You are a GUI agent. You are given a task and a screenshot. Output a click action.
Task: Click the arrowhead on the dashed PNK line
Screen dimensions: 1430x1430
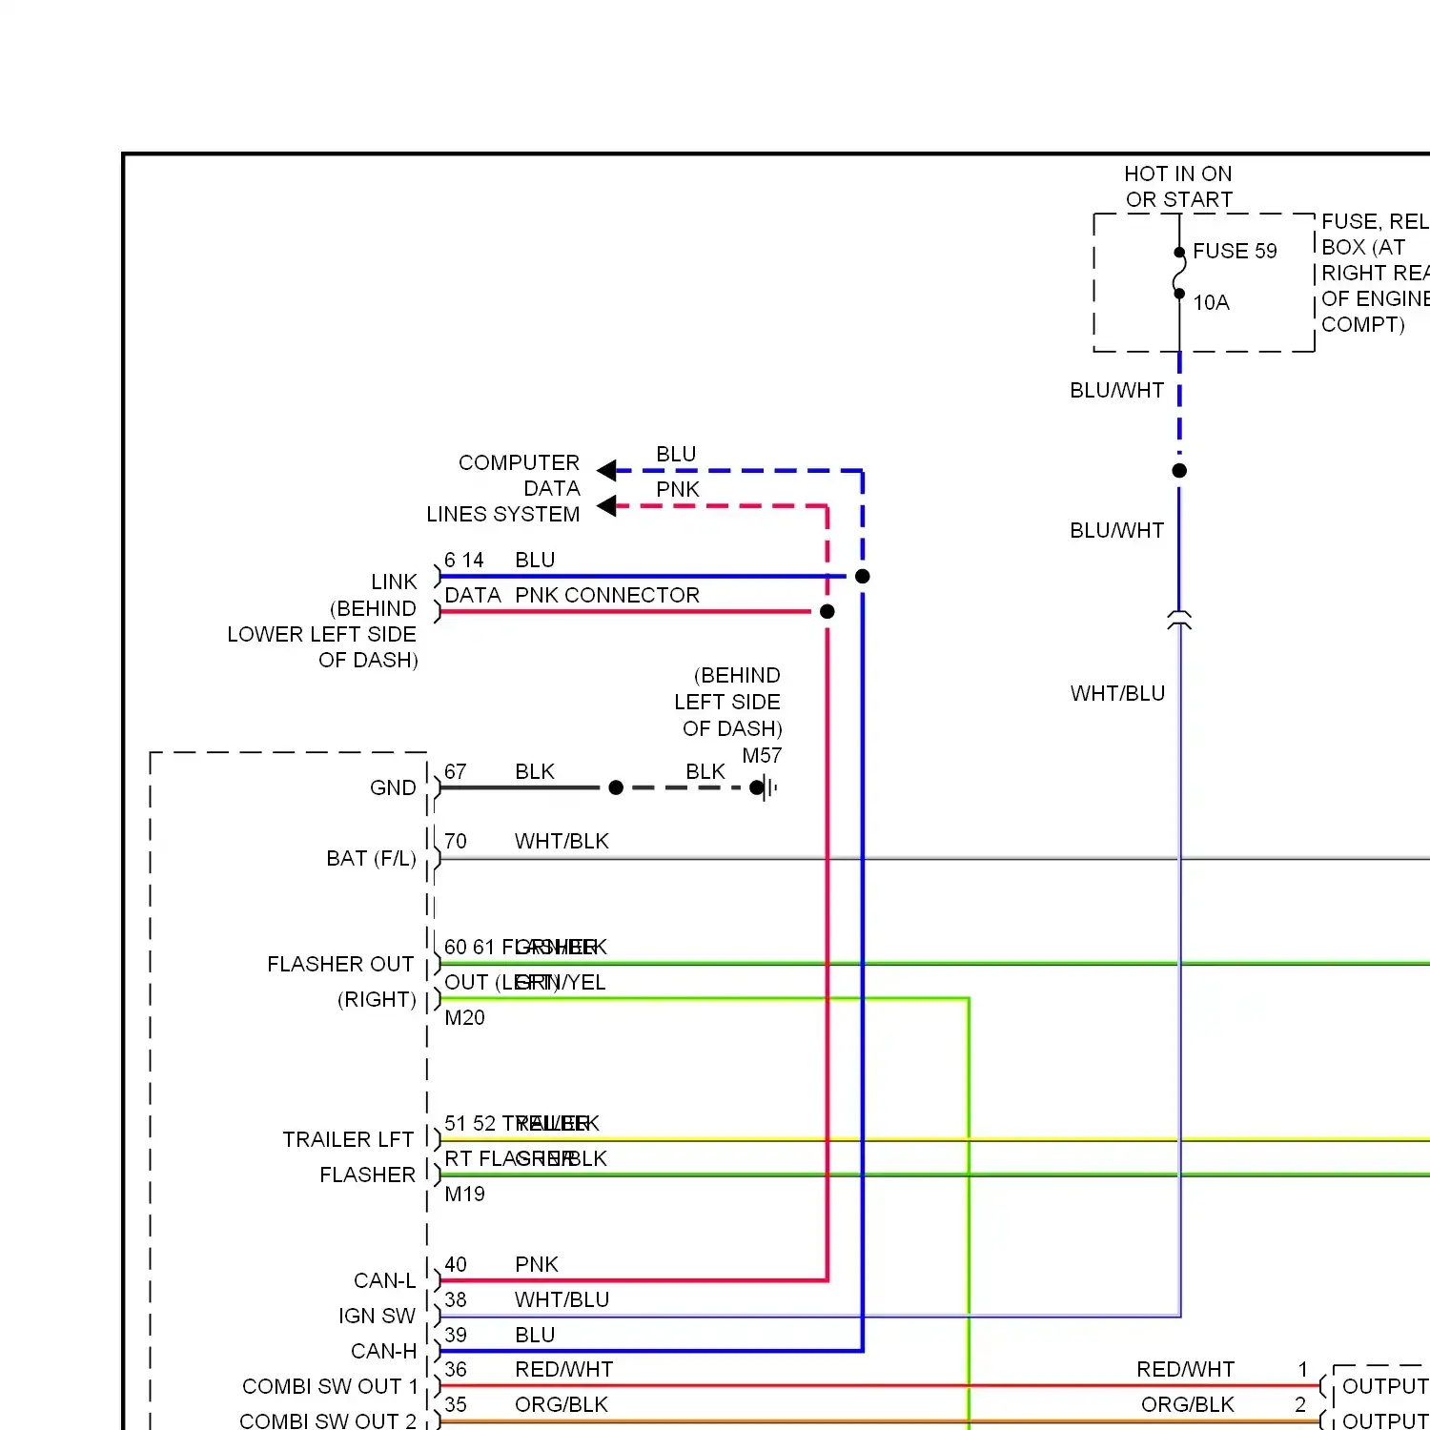(606, 505)
